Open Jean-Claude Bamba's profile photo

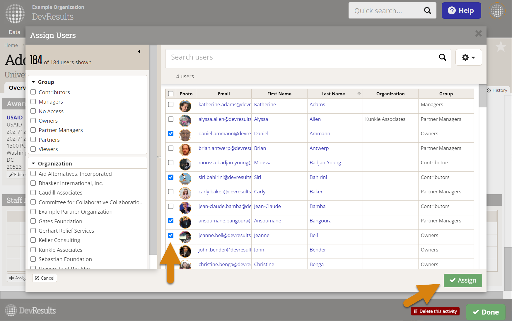coord(185,208)
